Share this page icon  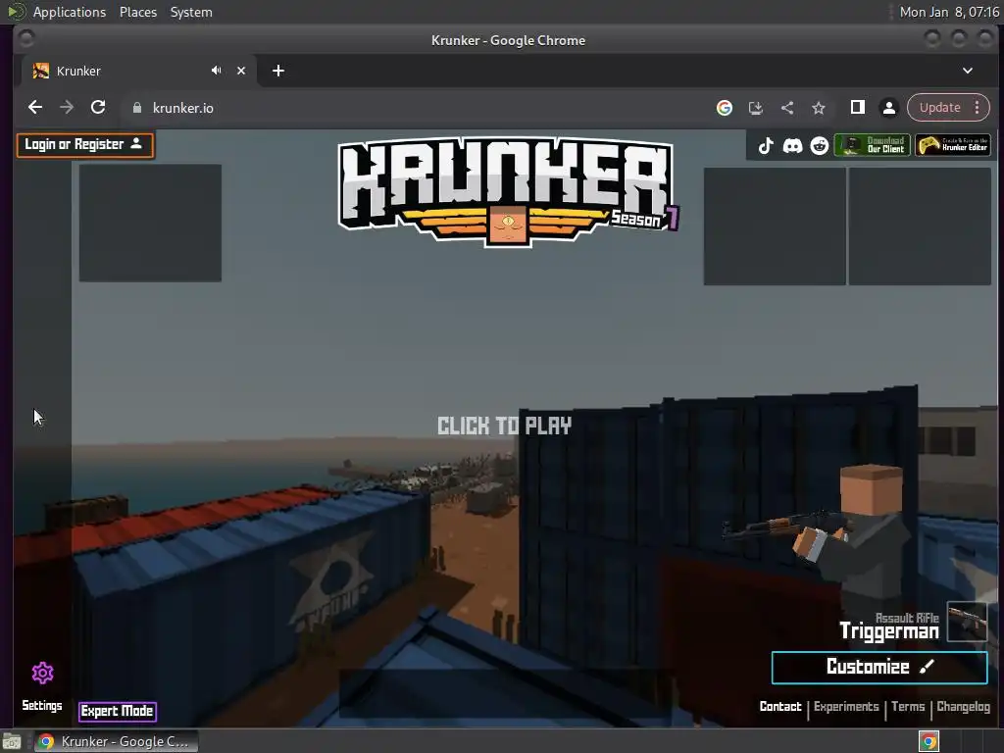click(787, 108)
